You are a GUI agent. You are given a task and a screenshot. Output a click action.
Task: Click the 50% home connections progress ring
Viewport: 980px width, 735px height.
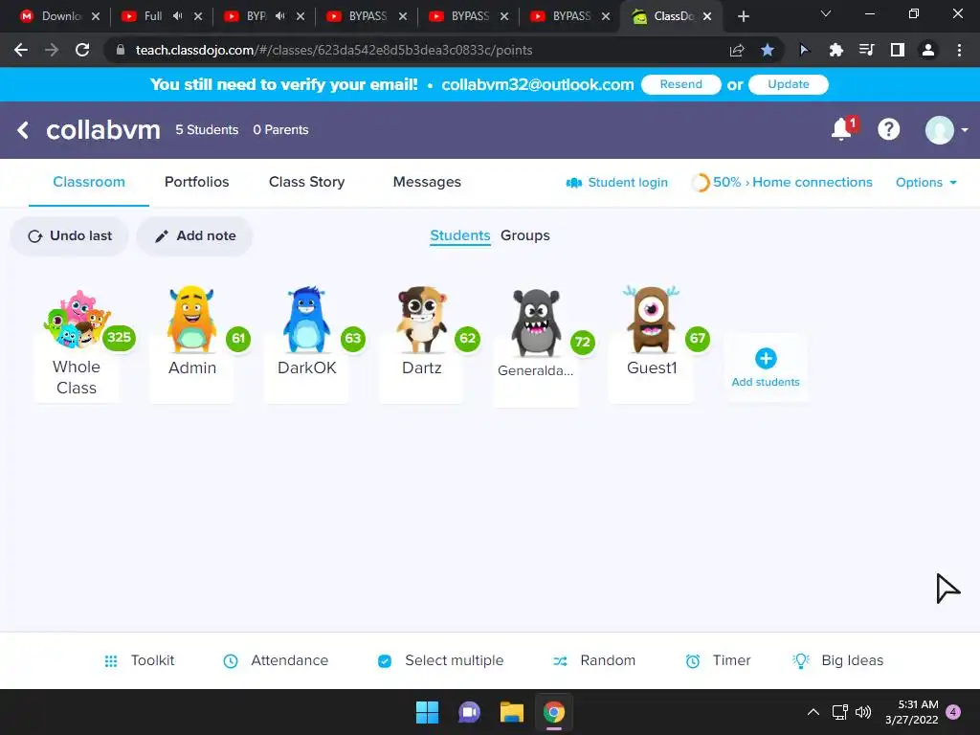click(700, 183)
